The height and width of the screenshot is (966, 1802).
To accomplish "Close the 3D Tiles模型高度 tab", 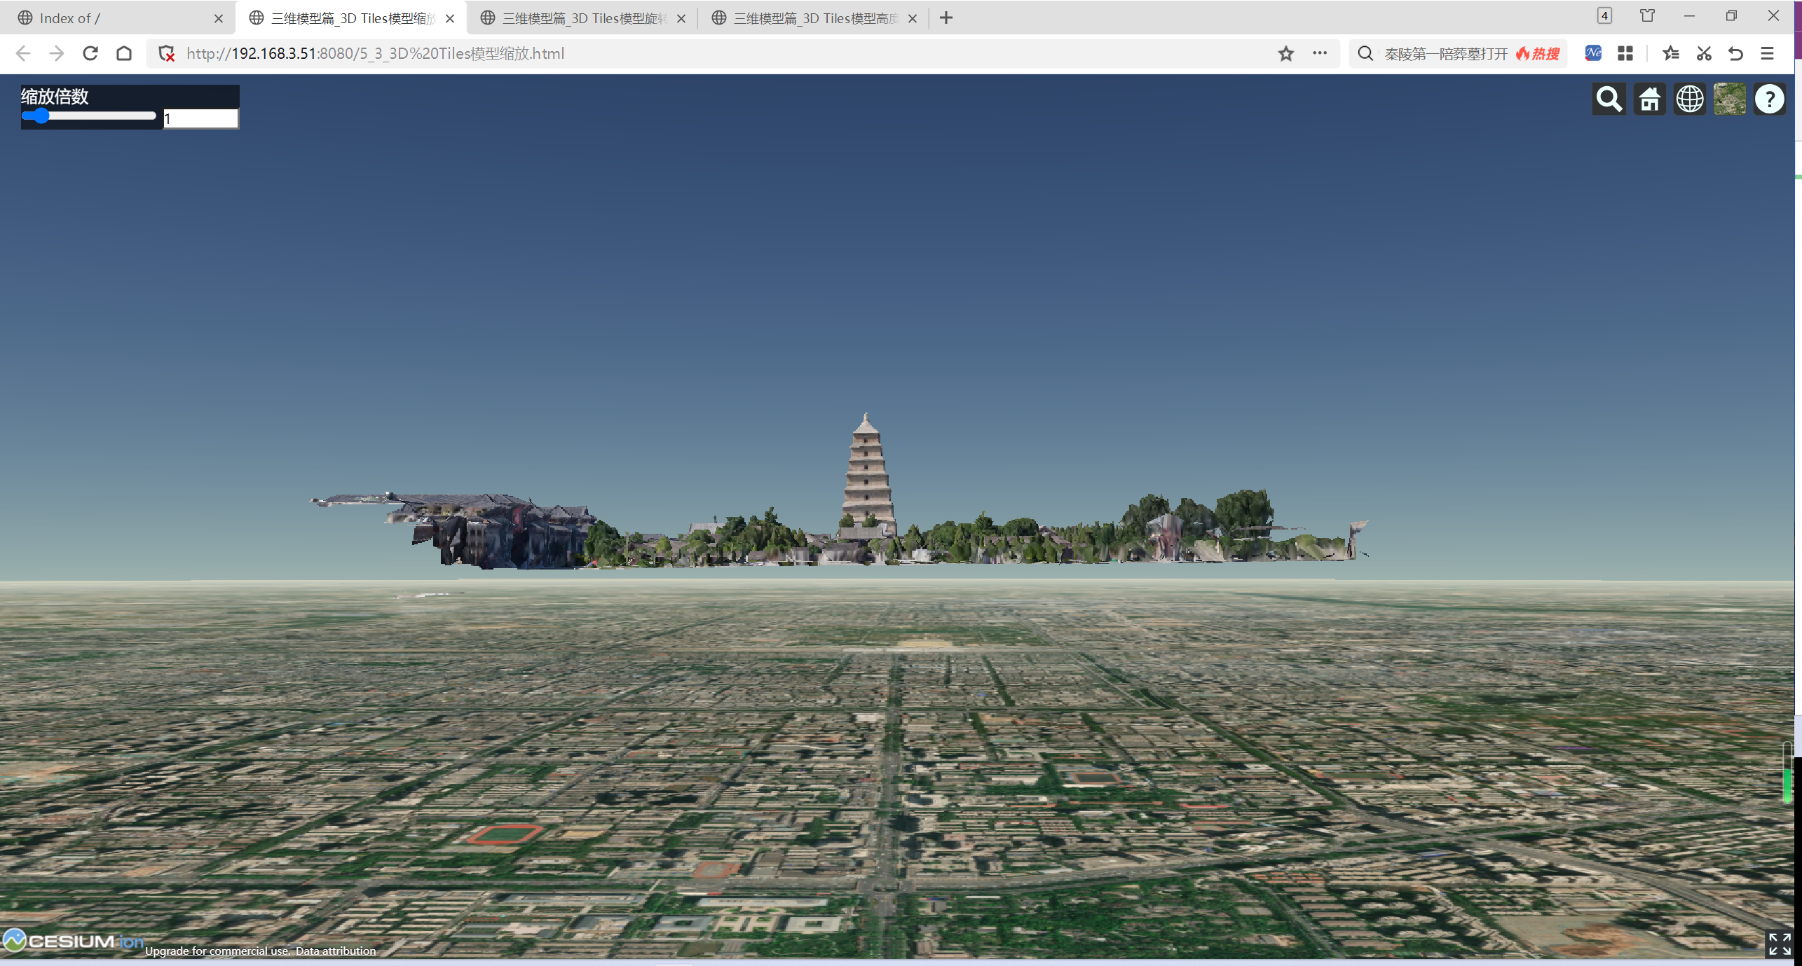I will point(913,19).
